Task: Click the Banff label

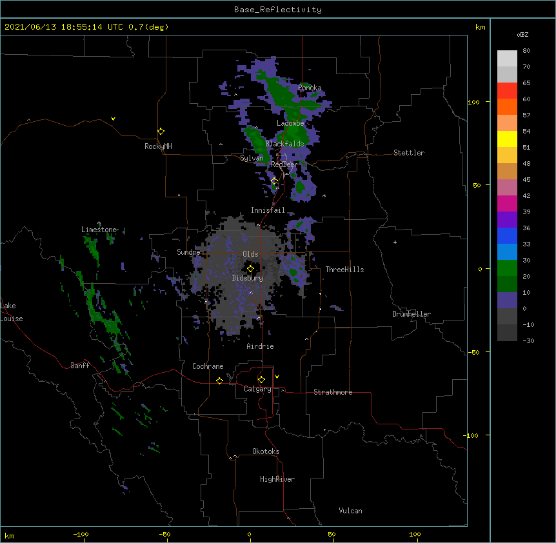Action: [x=80, y=366]
